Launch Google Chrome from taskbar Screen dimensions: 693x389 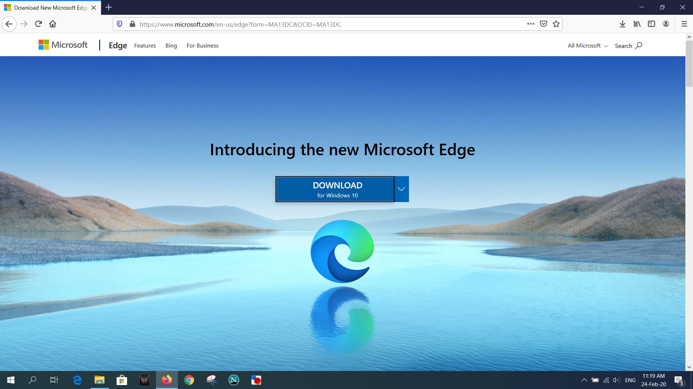click(189, 380)
